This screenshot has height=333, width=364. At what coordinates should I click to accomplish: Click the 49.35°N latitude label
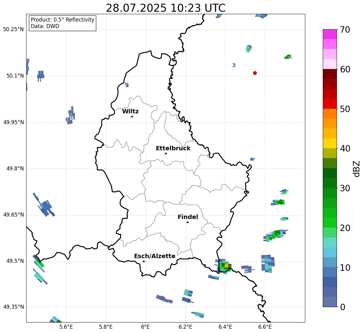[13, 307]
